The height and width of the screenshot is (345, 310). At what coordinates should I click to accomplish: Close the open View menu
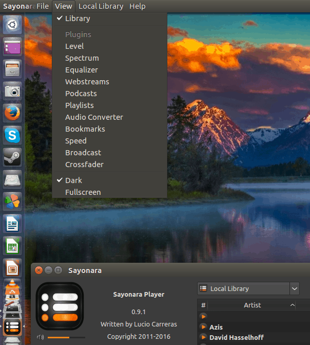[64, 6]
